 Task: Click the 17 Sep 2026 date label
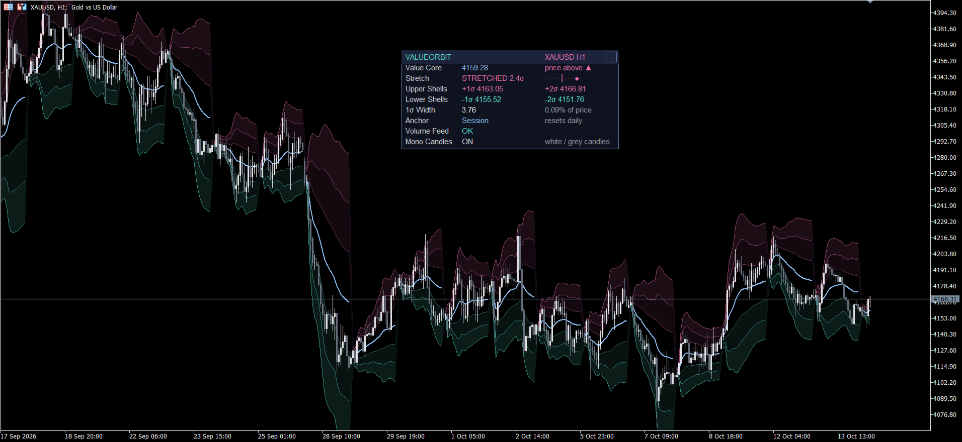[19, 436]
